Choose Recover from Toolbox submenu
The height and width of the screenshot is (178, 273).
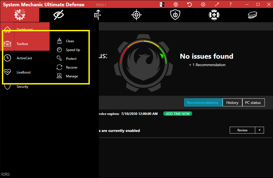click(x=72, y=67)
